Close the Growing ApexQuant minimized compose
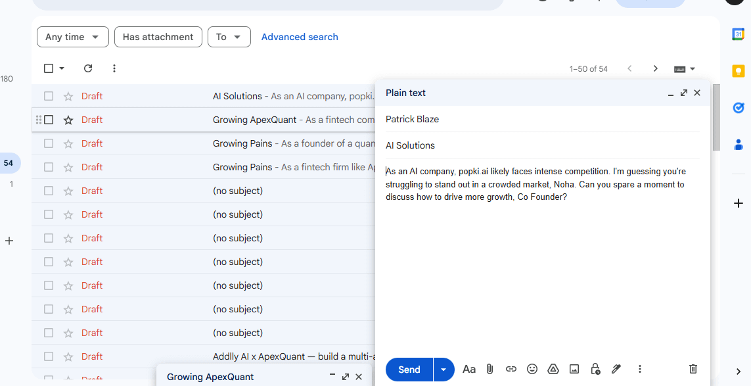This screenshot has width=751, height=386. [x=359, y=377]
